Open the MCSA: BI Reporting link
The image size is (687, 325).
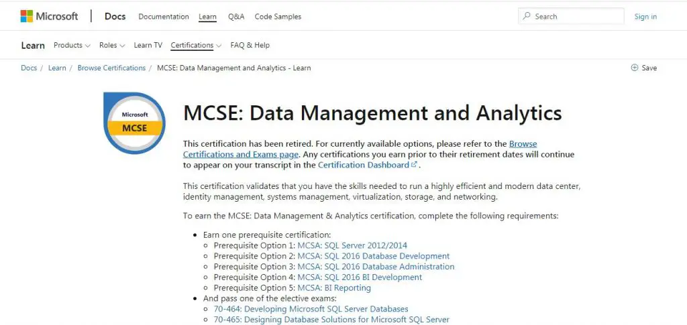point(334,288)
